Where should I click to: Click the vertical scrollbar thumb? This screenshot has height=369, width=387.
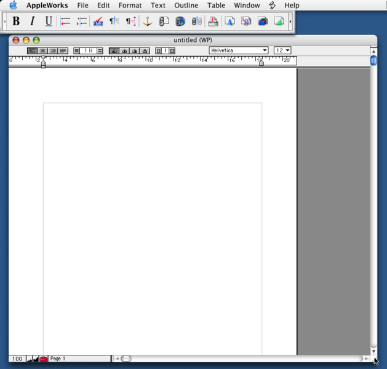(373, 60)
